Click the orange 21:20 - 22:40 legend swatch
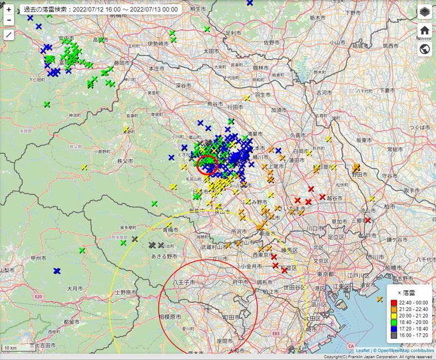Screen dimensions: 436x360 tap(394, 309)
